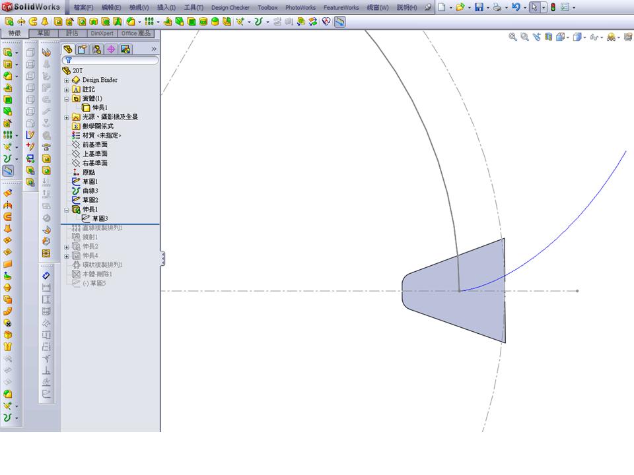The image size is (634, 475).
Task: Open dropdown next to Select cursor
Action: point(544,8)
